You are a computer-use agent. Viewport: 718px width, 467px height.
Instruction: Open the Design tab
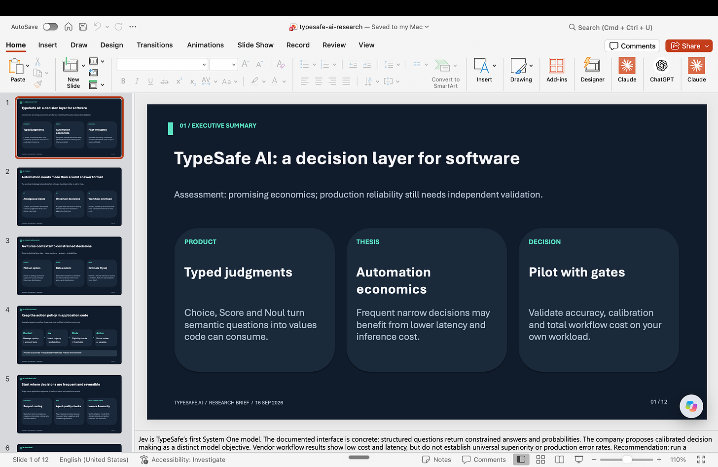tap(112, 45)
